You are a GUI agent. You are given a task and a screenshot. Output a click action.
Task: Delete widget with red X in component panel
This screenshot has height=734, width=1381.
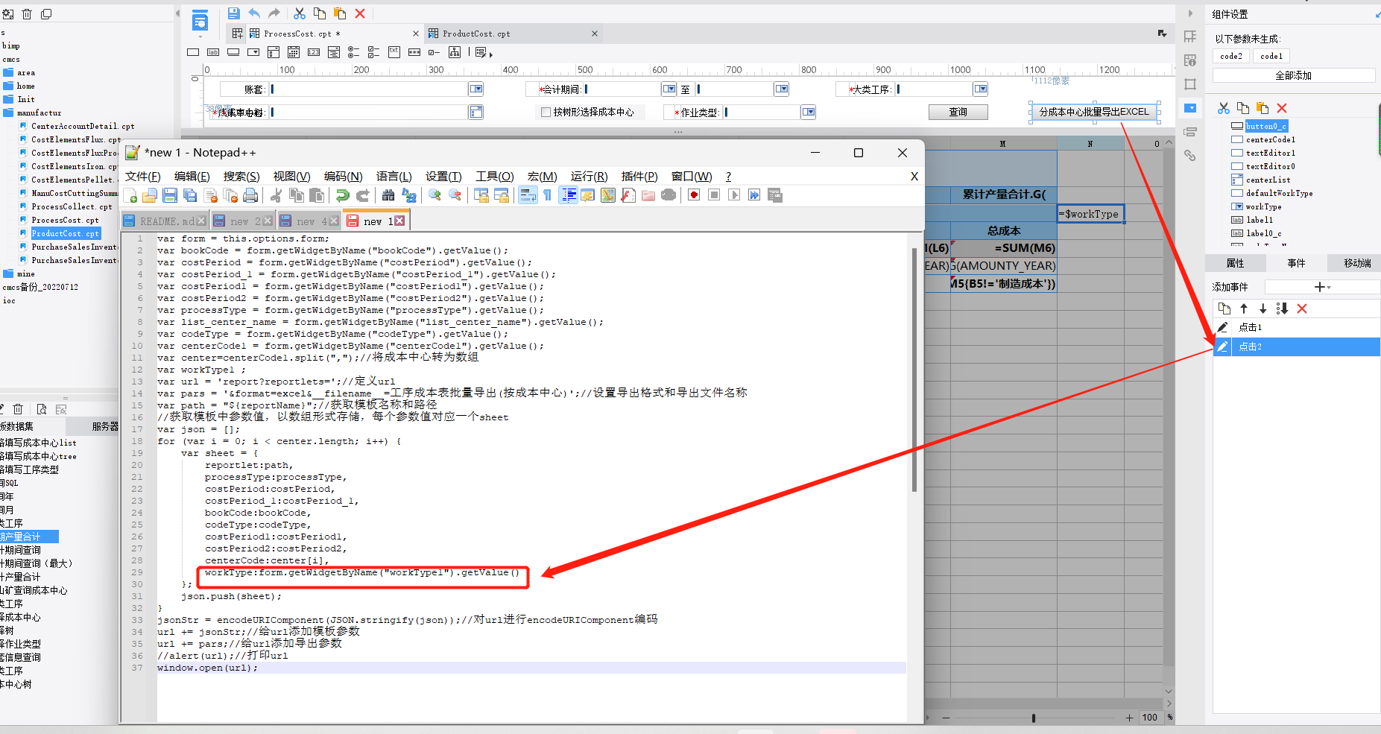[1282, 108]
